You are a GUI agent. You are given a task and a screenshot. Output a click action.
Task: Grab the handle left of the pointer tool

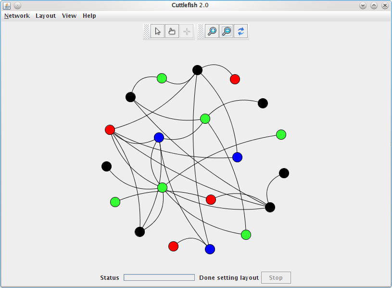tap(147, 31)
